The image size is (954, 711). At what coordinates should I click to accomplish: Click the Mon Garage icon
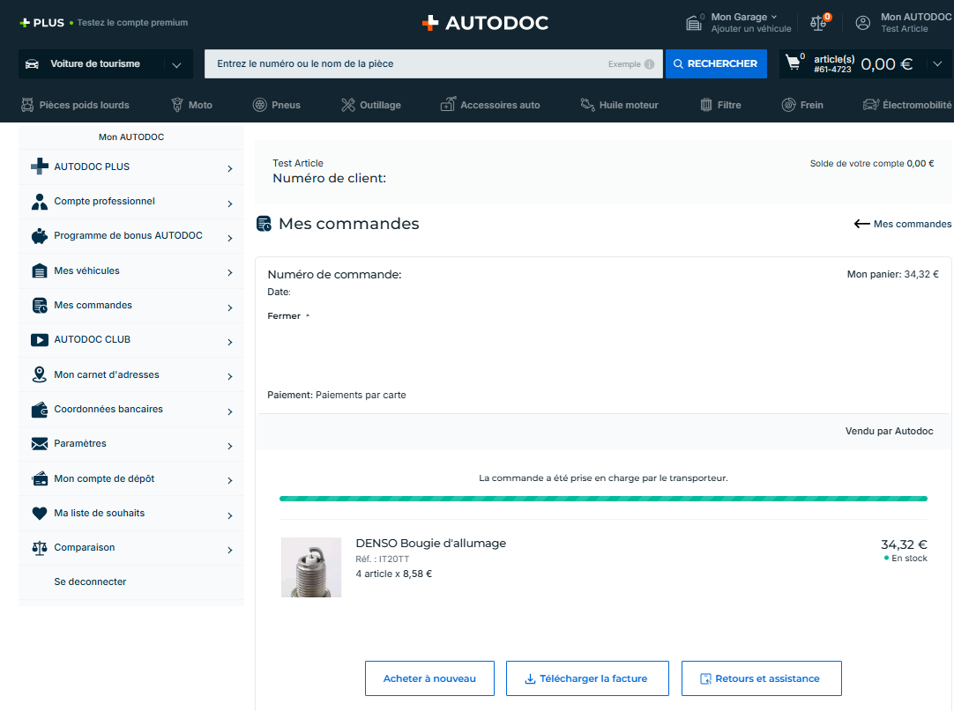[694, 23]
